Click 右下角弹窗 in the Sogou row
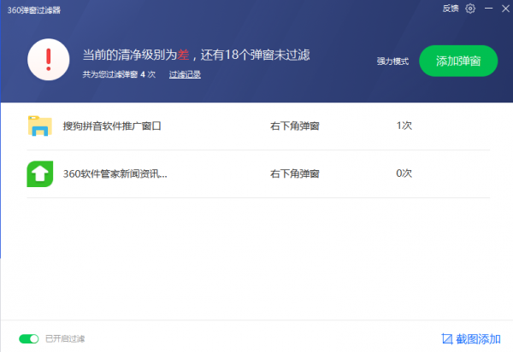This screenshot has width=513, height=352. pos(294,126)
